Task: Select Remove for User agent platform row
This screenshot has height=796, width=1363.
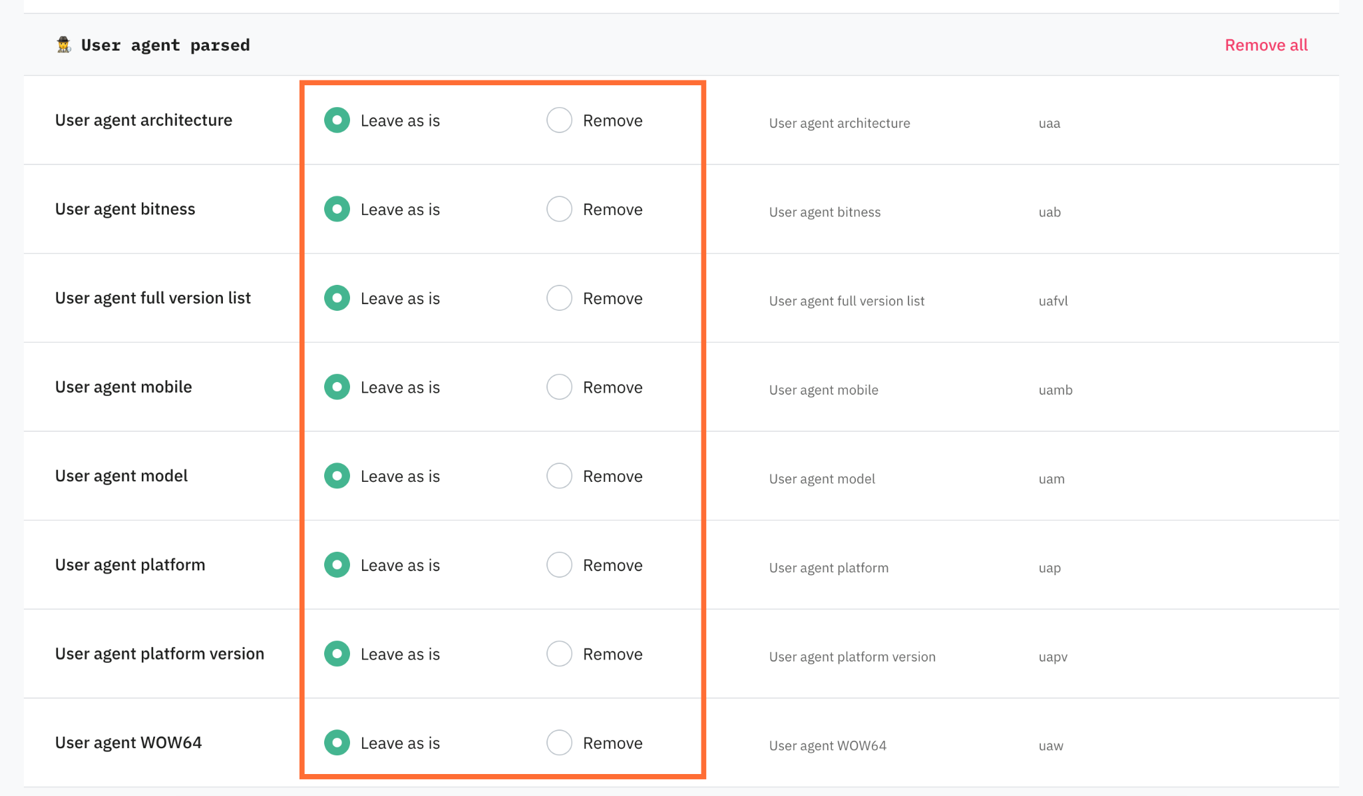Action: point(559,564)
